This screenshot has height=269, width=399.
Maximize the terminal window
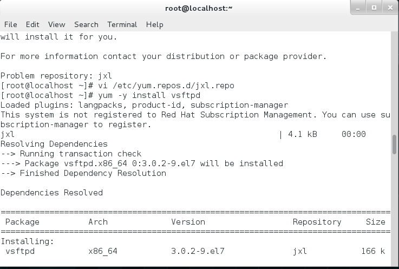pyautogui.click(x=374, y=8)
